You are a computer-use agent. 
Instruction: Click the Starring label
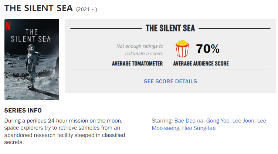(x=162, y=121)
